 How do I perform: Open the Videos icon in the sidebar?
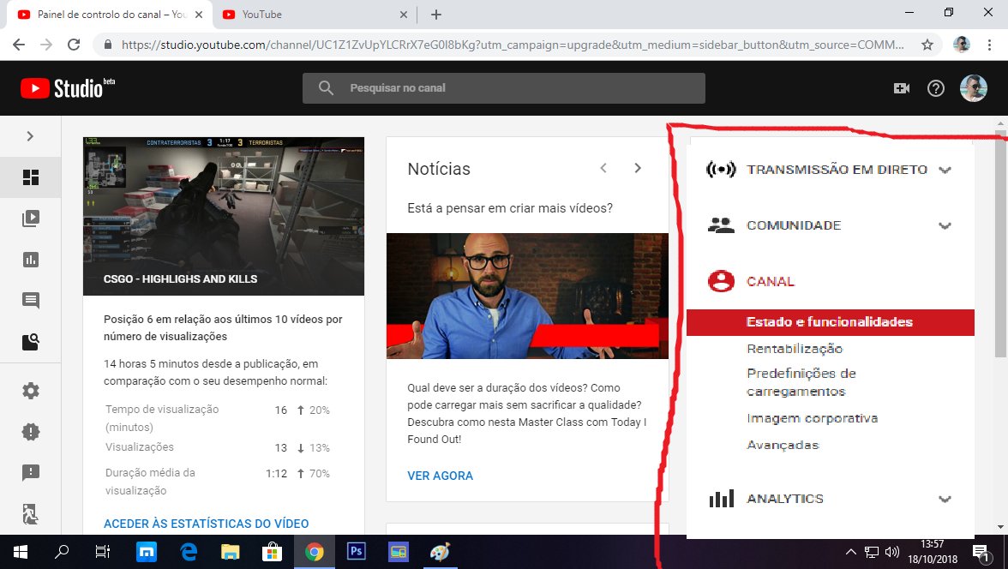(x=30, y=219)
